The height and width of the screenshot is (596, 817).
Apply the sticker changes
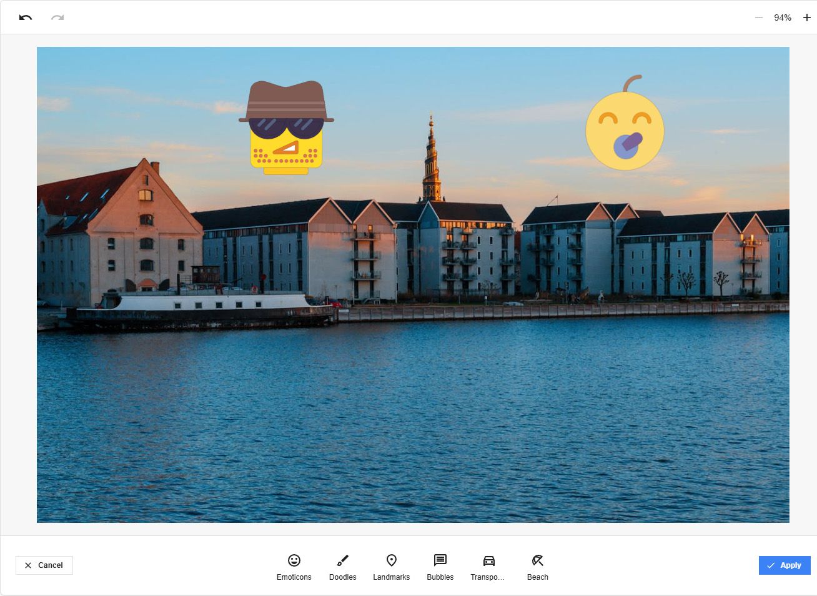click(x=785, y=565)
